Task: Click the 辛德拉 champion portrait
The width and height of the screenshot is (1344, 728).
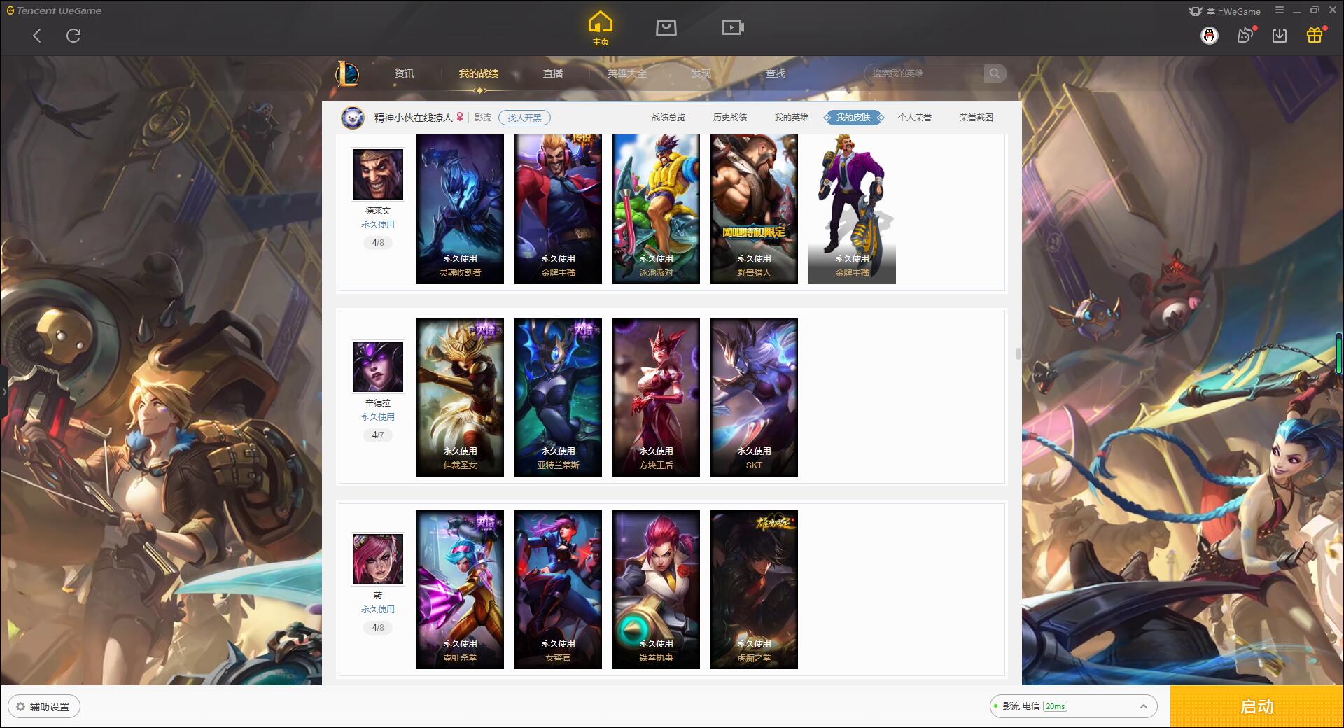Action: (x=378, y=367)
